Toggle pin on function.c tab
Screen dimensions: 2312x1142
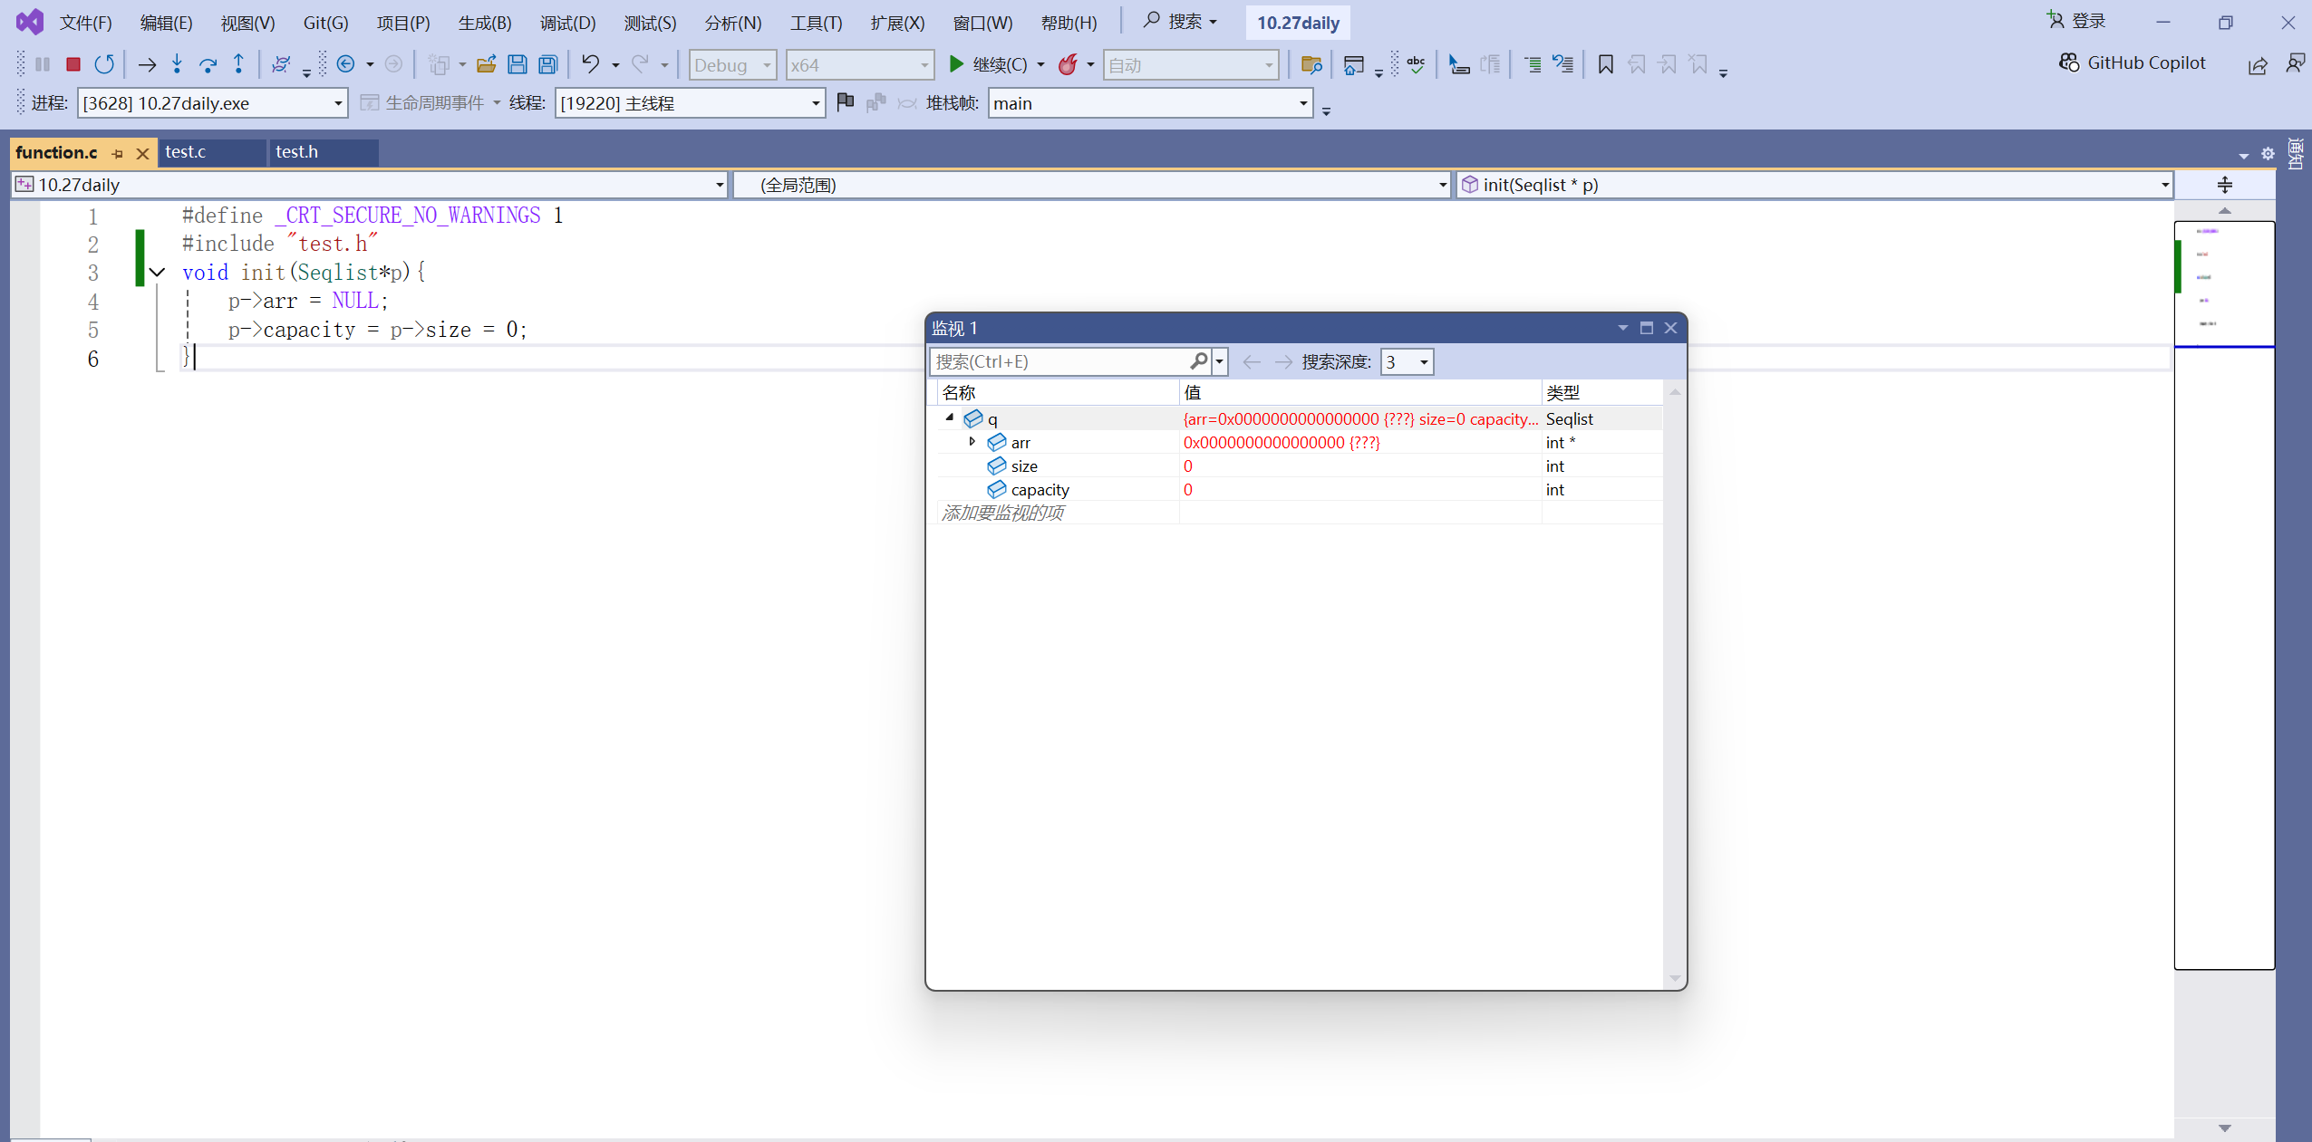coord(117,153)
